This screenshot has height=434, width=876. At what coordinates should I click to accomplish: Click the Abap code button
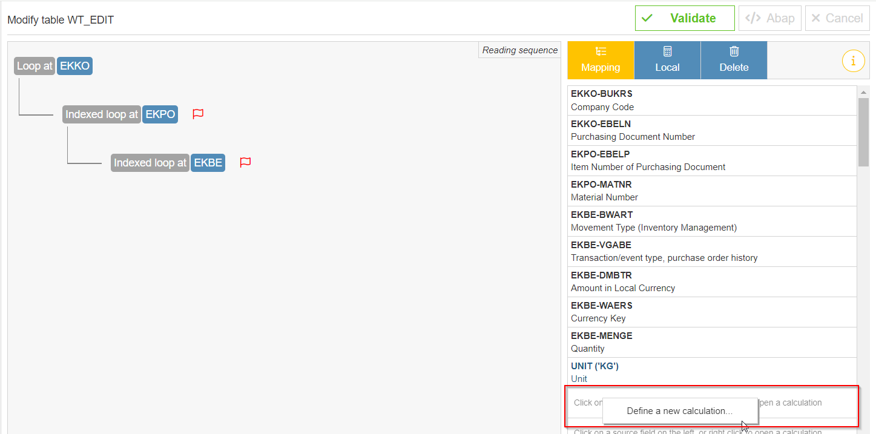click(x=770, y=18)
